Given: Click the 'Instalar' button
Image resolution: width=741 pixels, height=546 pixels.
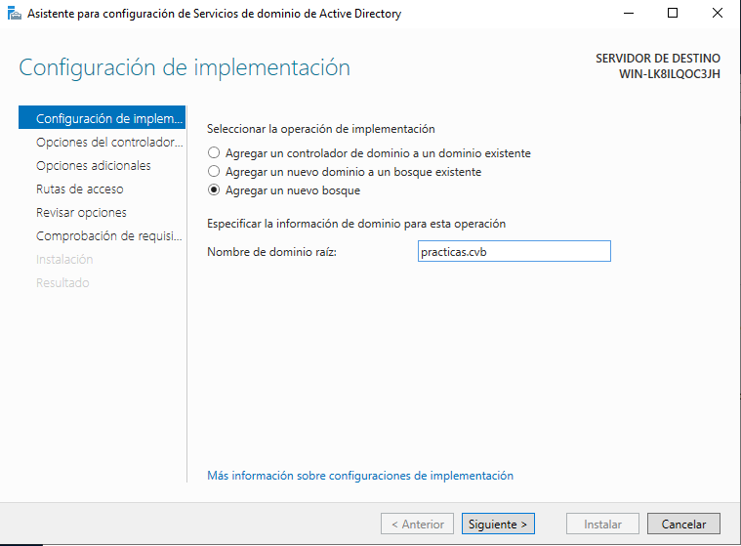Looking at the screenshot, I should click(602, 524).
